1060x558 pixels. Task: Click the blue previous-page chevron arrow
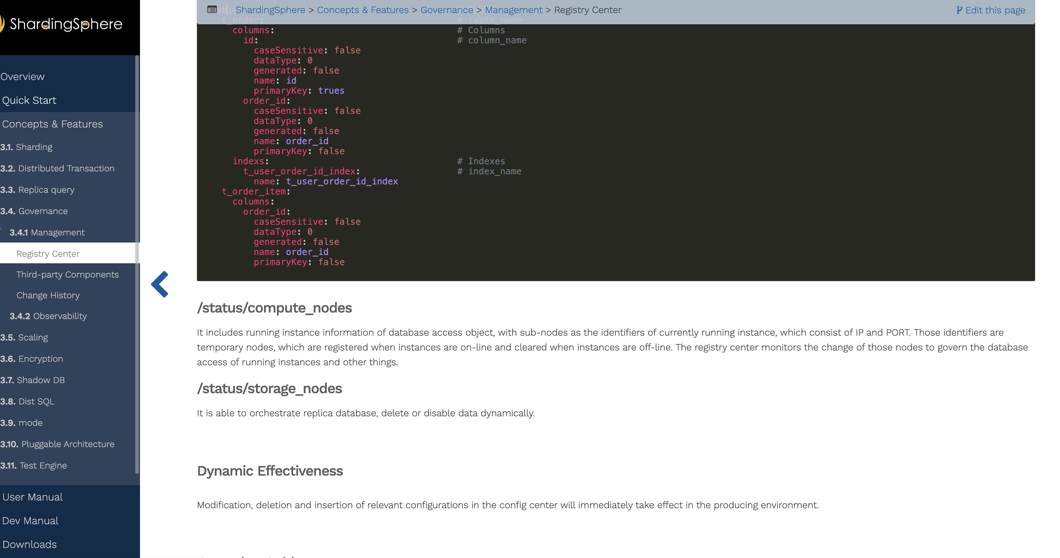click(160, 284)
